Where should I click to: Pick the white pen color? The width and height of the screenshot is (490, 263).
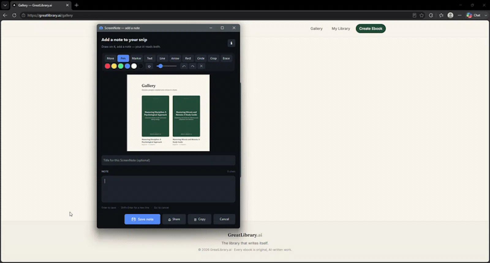click(134, 66)
